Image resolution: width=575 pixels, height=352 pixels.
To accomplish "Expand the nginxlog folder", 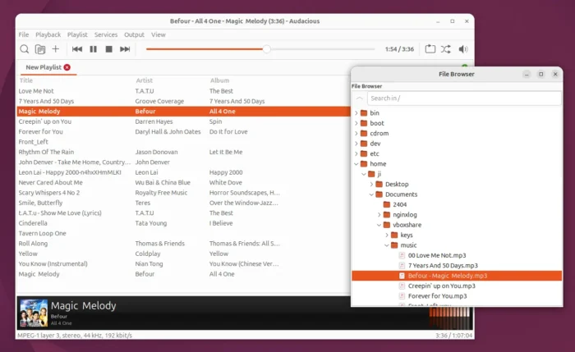I will (x=379, y=215).
